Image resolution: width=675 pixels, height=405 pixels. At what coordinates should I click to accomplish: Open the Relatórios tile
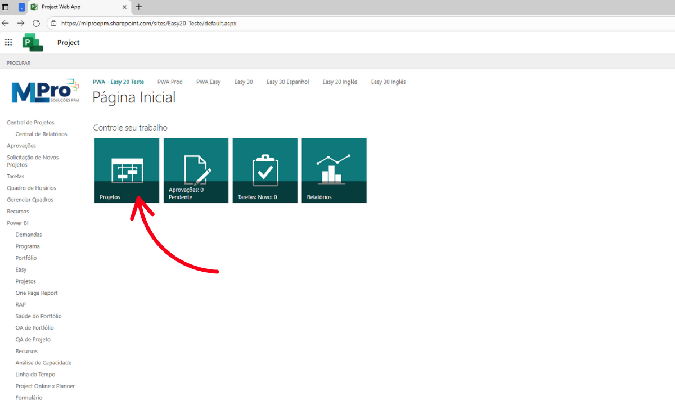coord(334,170)
